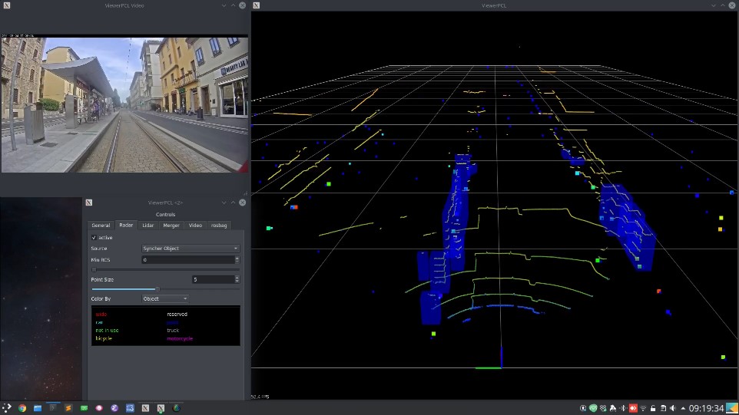Show hidden system tray icons arrow
Screen dimensions: 739x415
point(682,408)
